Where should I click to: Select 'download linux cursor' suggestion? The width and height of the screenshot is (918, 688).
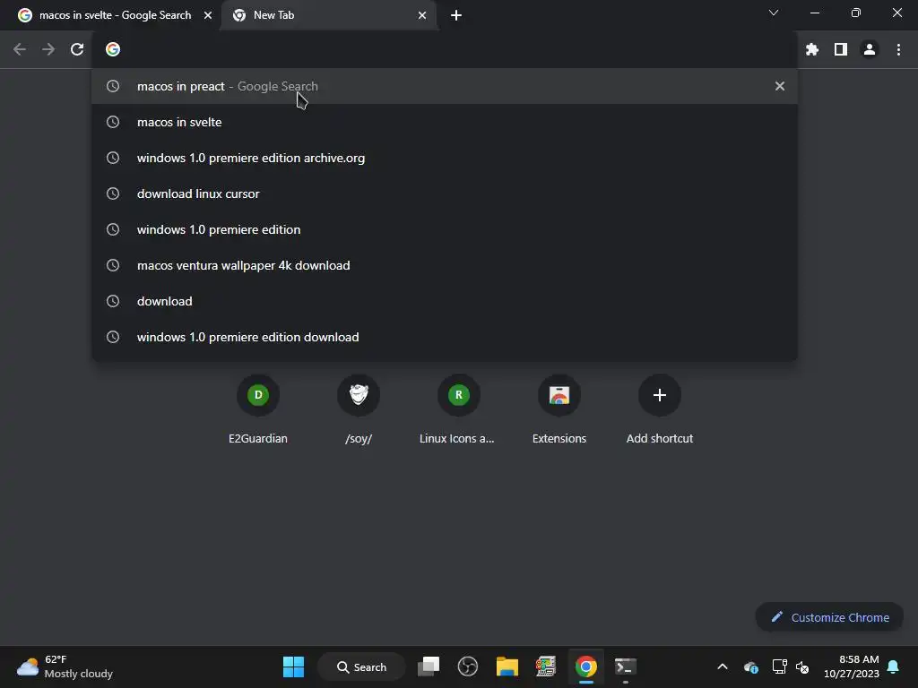[445, 193]
